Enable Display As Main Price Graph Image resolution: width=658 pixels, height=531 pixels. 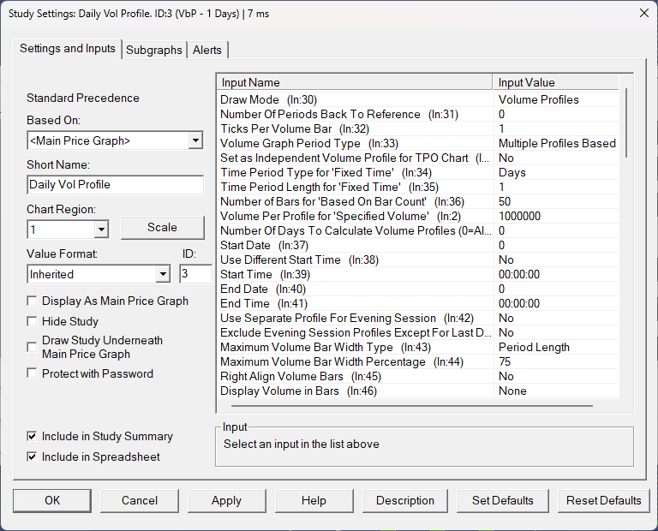pyautogui.click(x=32, y=301)
